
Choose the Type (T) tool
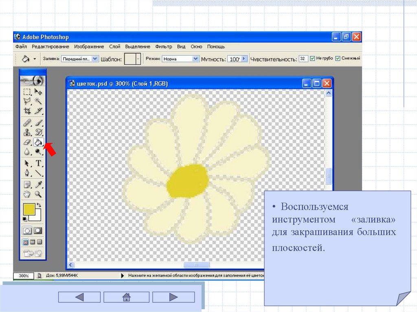[x=38, y=164]
